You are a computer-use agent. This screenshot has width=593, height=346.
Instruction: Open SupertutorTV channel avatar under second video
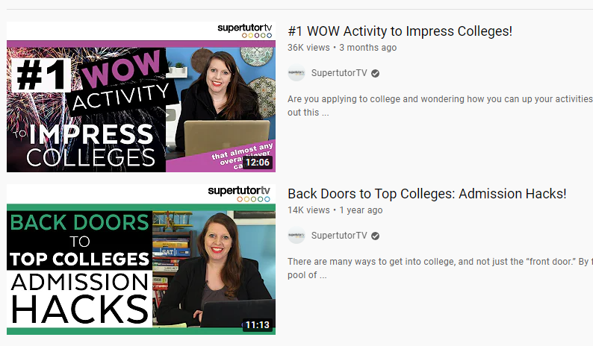tap(296, 236)
